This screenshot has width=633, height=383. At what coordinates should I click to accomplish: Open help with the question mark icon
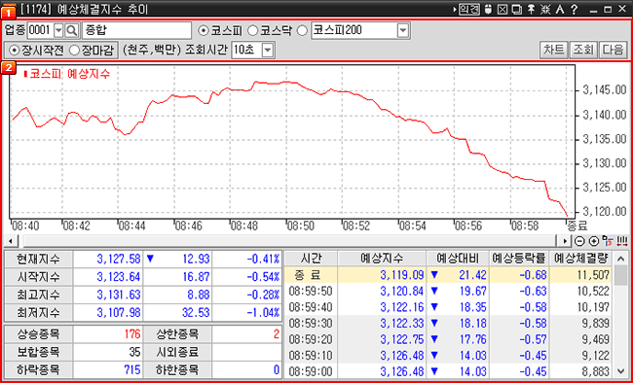click(574, 9)
